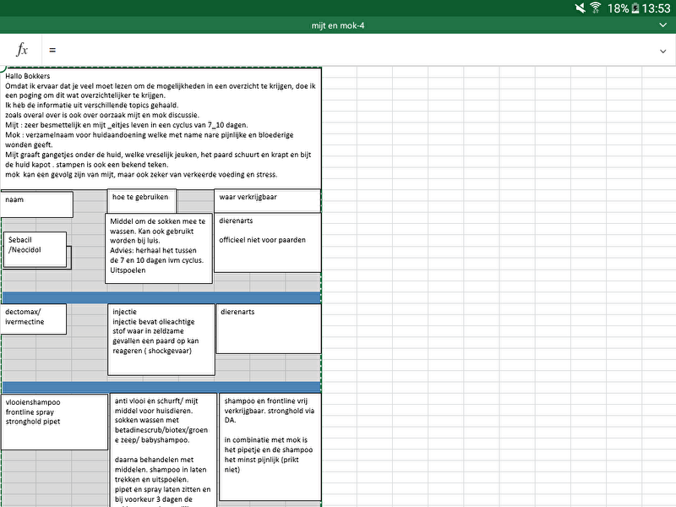This screenshot has height=507, width=676.
Task: Tap the muted sound status icon
Action: (x=581, y=8)
